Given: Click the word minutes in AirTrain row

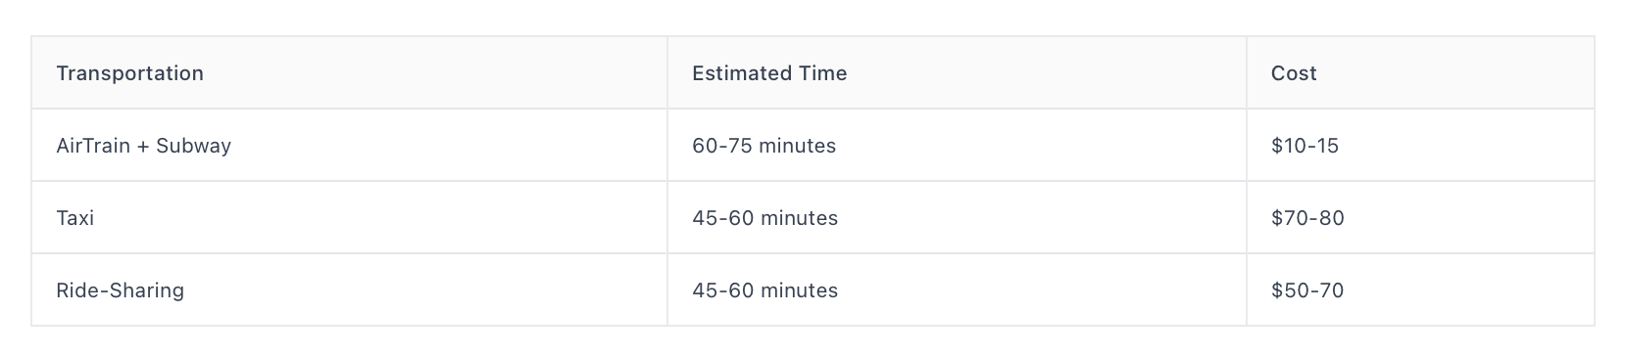Looking at the screenshot, I should (796, 146).
